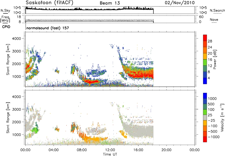
Task: Click the Power scale value '16'
Action: pyautogui.click(x=210, y=60)
